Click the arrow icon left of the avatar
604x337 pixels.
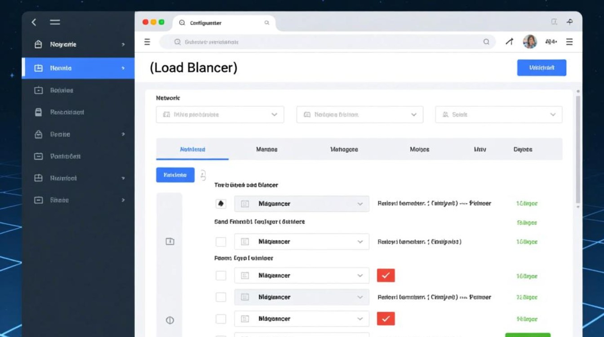[x=509, y=42]
